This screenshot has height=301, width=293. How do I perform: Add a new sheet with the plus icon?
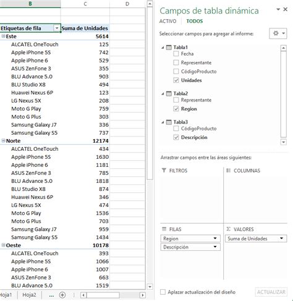pos(62,295)
